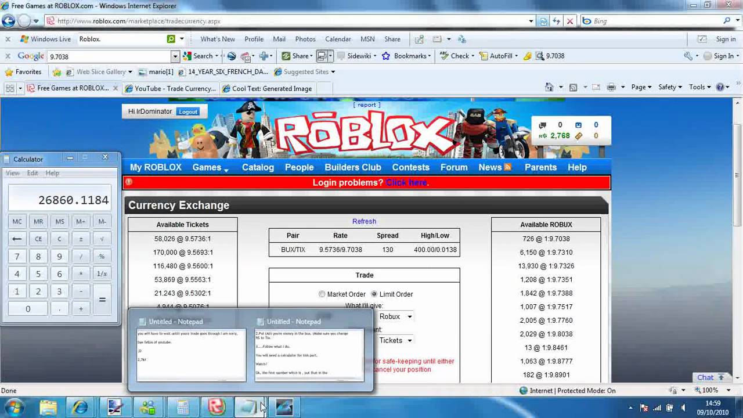
Task: Open the calculator View menu
Action: [12, 173]
